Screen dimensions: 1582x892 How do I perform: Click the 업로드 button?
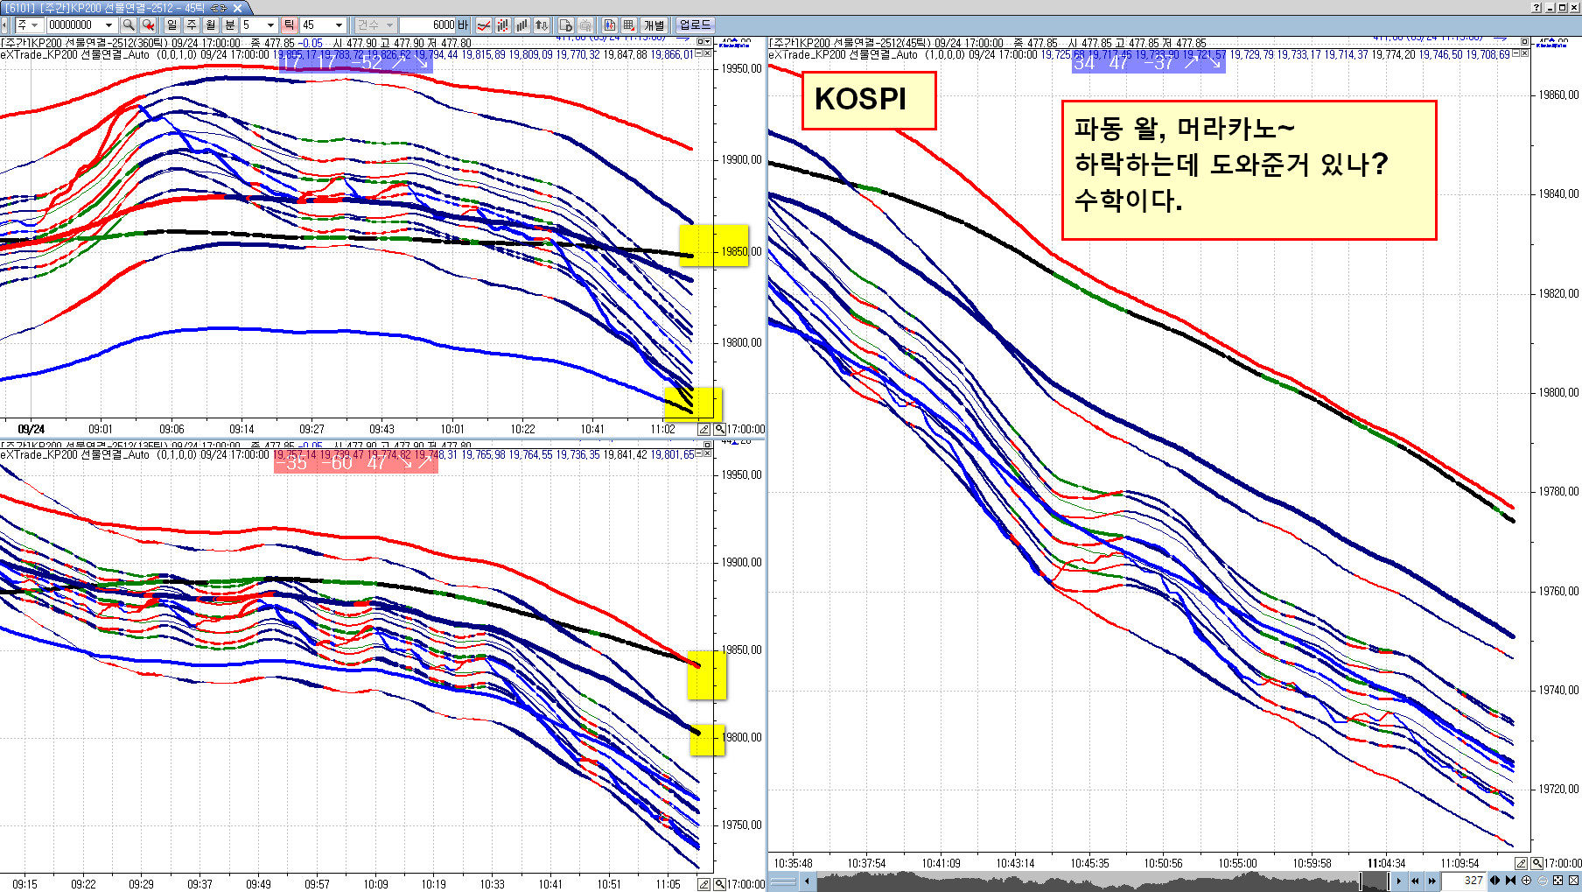(696, 25)
